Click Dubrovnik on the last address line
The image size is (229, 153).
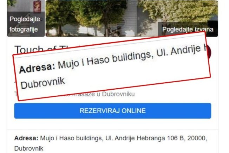(x=29, y=148)
